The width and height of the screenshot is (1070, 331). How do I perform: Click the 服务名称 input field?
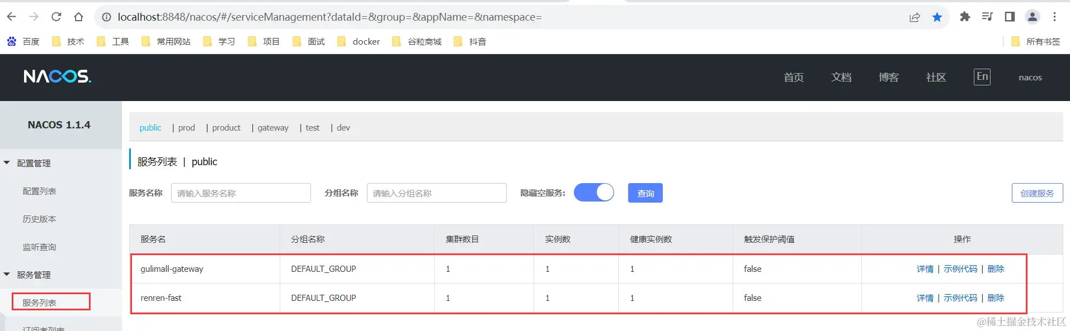coord(241,193)
